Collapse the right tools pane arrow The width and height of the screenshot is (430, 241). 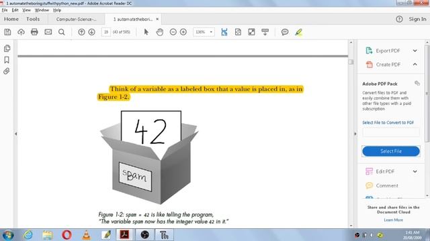[x=355, y=134]
